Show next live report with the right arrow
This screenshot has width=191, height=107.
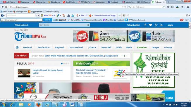126,56
